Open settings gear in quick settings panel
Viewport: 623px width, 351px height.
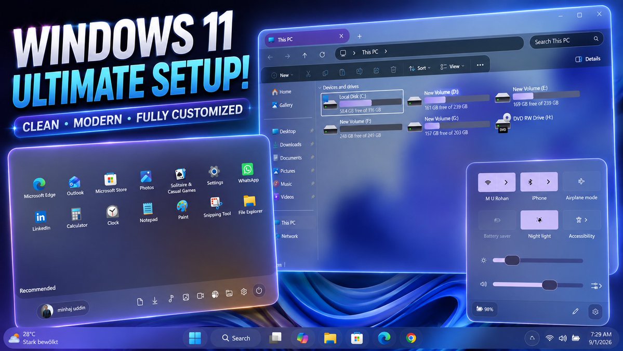pyautogui.click(x=595, y=312)
